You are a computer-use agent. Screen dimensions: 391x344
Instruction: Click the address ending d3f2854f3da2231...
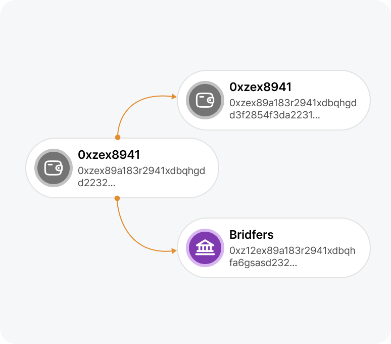[274, 115]
